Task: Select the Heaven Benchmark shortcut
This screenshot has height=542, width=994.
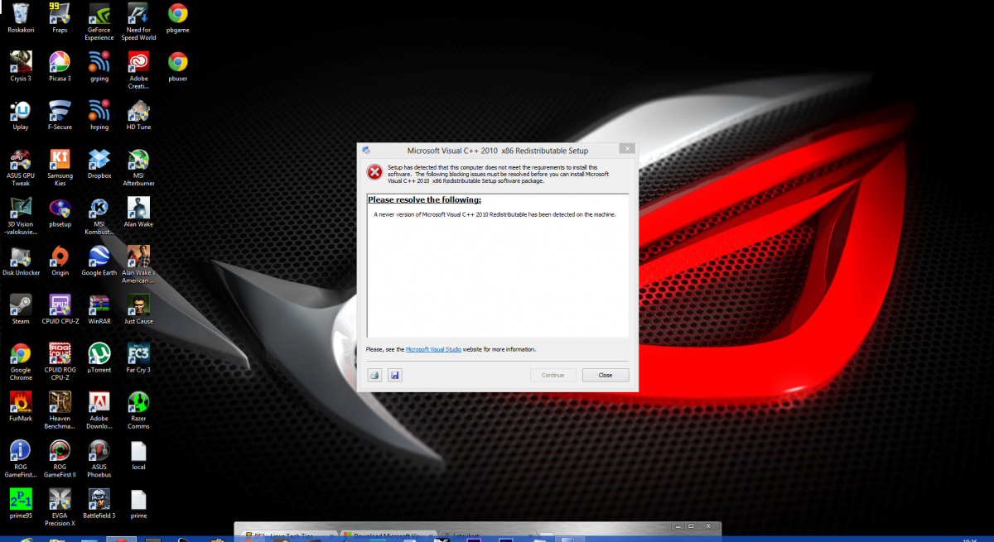Action: tap(60, 411)
